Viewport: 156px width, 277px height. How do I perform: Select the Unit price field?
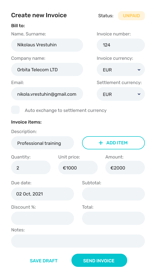click(x=78, y=167)
